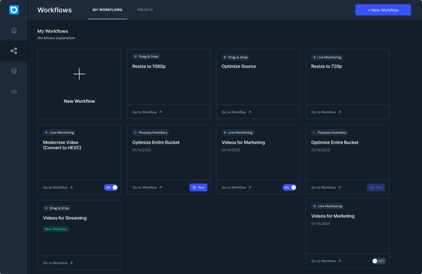Click the arrow icon beside Optimize Source's Go to Workflow
Image resolution: width=422 pixels, height=274 pixels.
pos(250,112)
